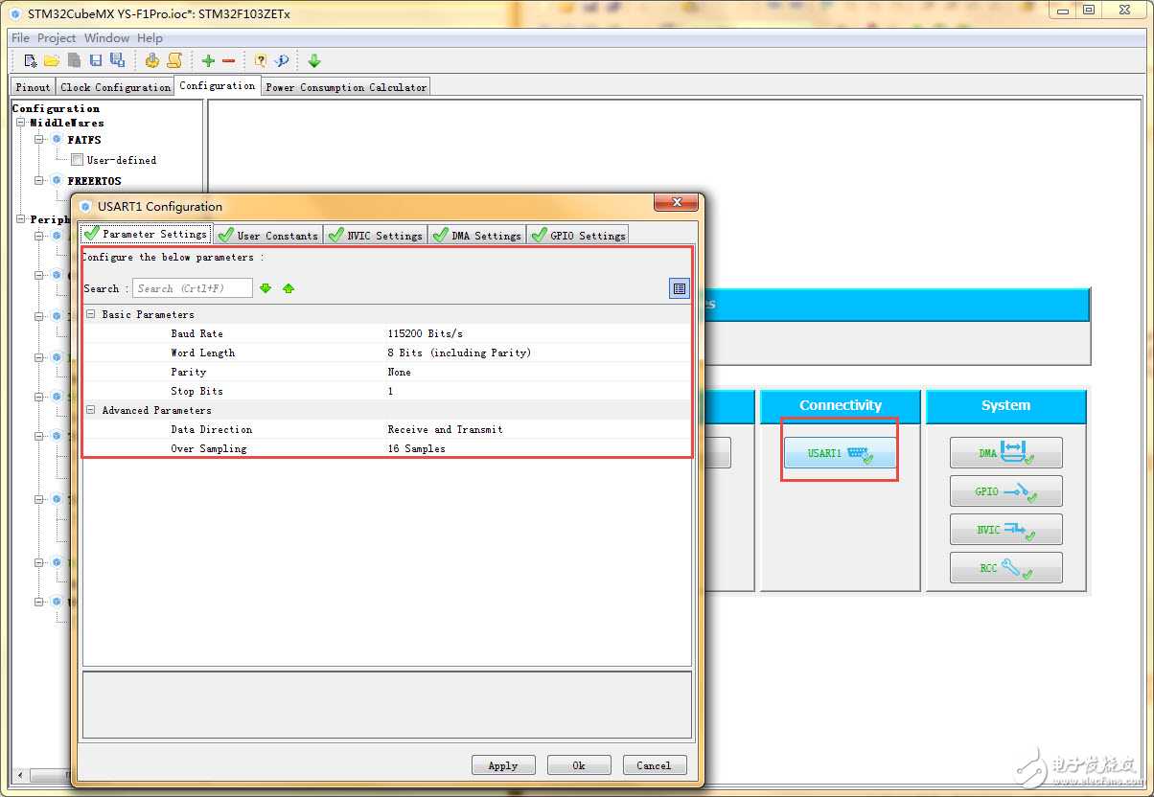Click the Save Project floppy icon
This screenshot has height=797, width=1154.
click(x=96, y=60)
